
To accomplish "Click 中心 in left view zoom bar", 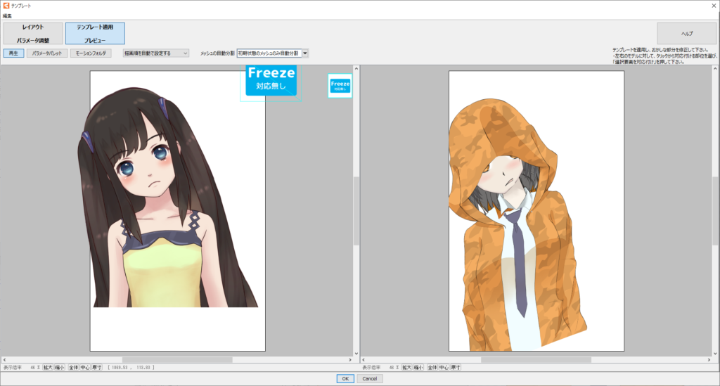I will coord(85,367).
